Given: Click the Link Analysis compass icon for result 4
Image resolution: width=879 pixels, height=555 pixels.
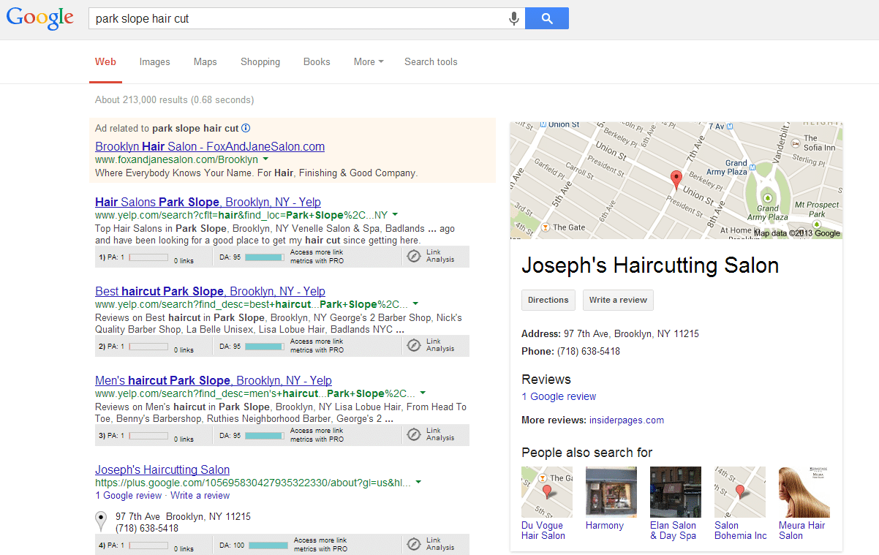Looking at the screenshot, I should 414,544.
